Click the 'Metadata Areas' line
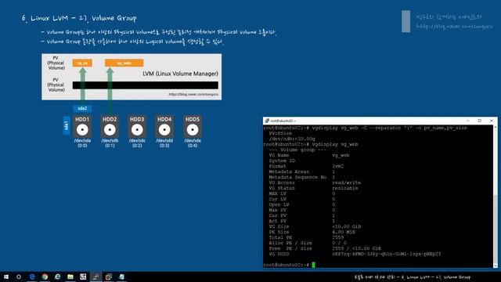Viewport: 501px width, 282px height. tap(302, 172)
